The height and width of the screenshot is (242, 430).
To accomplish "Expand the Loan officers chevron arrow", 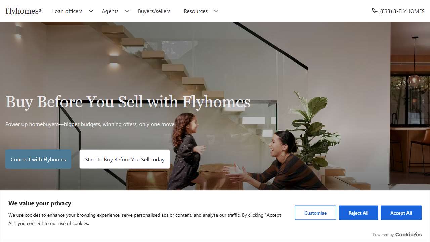I will 91,11.
